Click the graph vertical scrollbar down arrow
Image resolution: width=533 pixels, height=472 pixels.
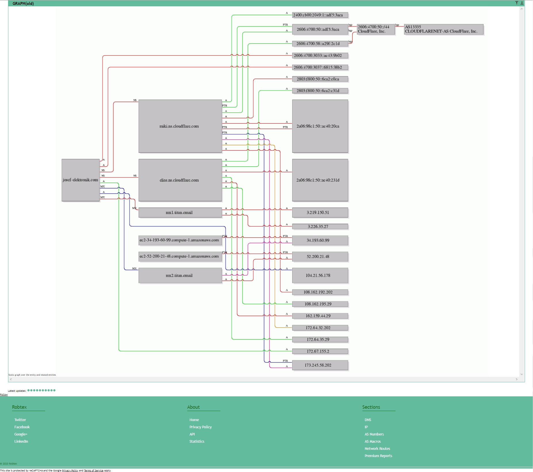pyautogui.click(x=521, y=374)
